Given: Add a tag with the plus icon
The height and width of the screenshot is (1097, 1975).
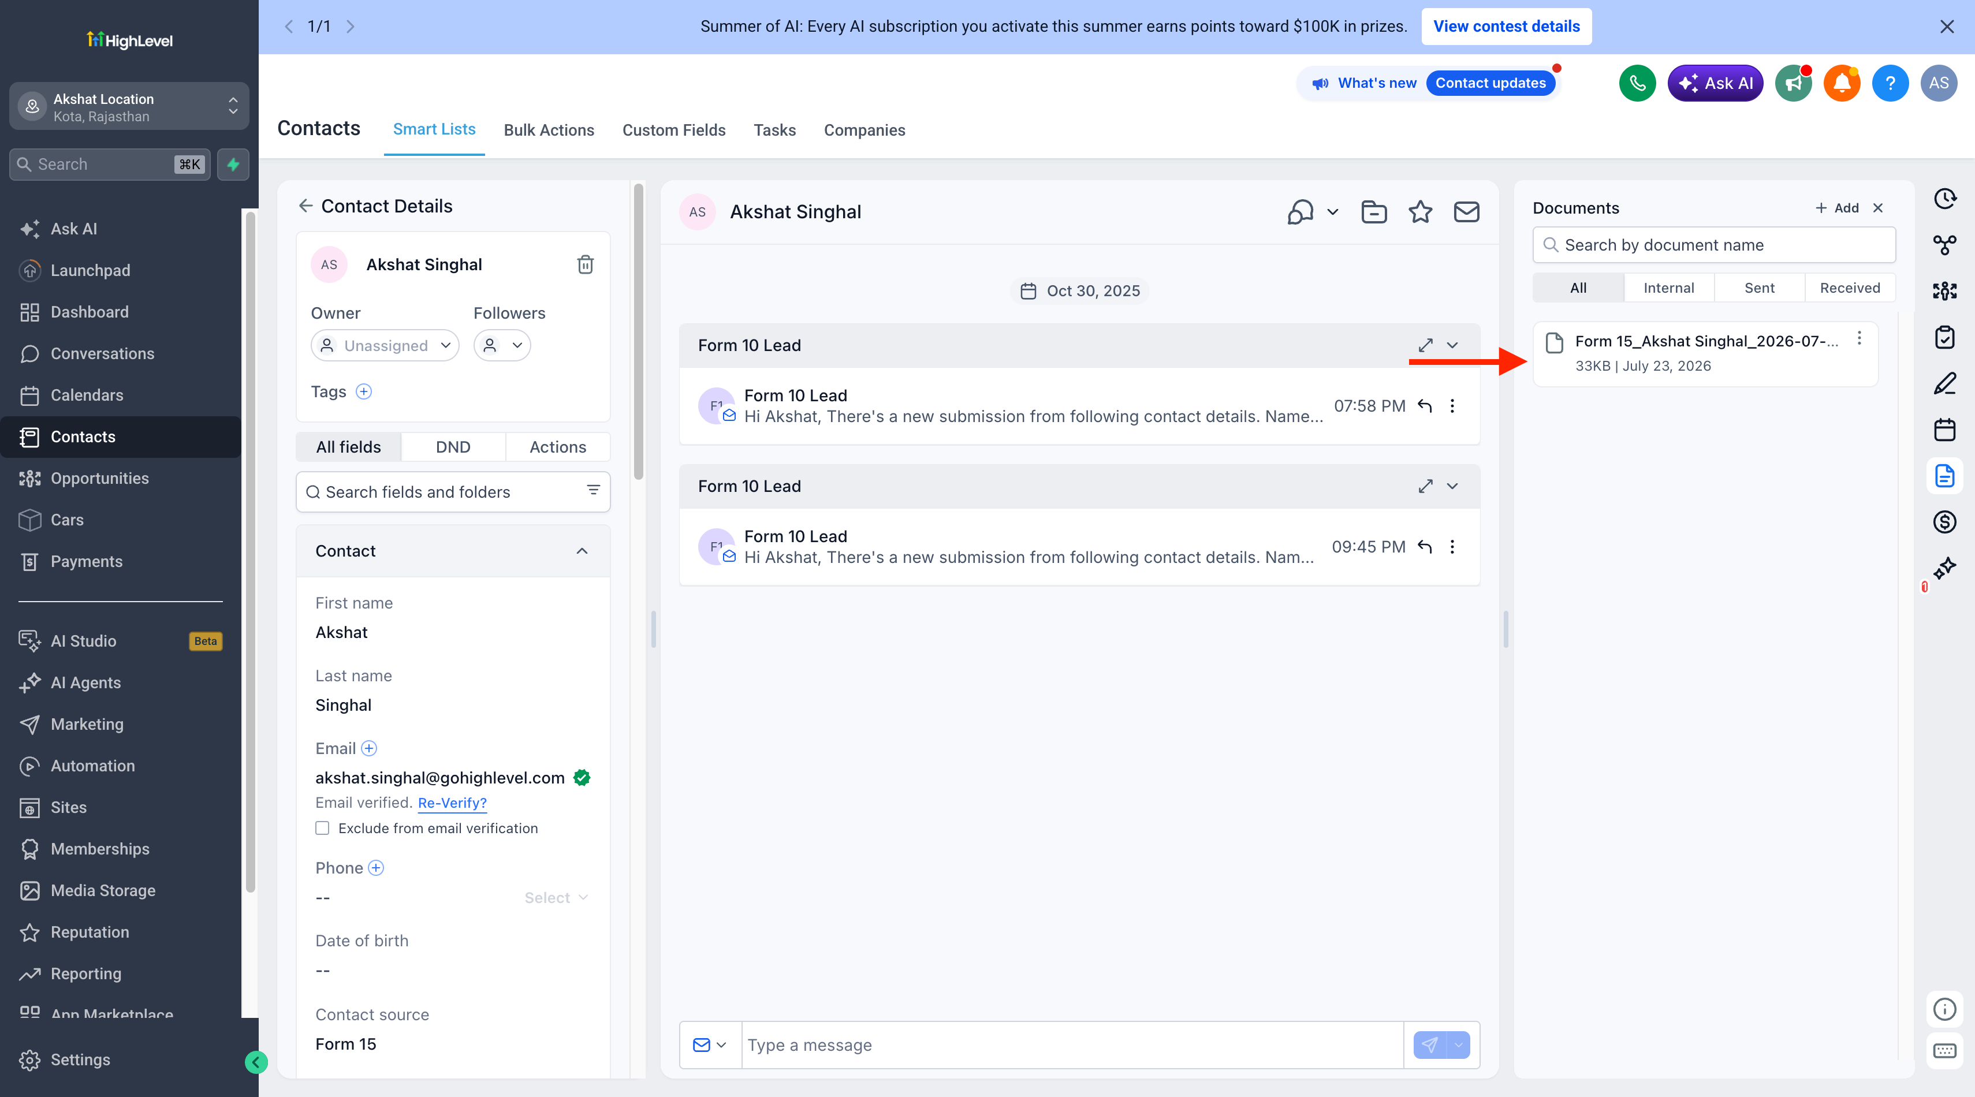Looking at the screenshot, I should 363,391.
